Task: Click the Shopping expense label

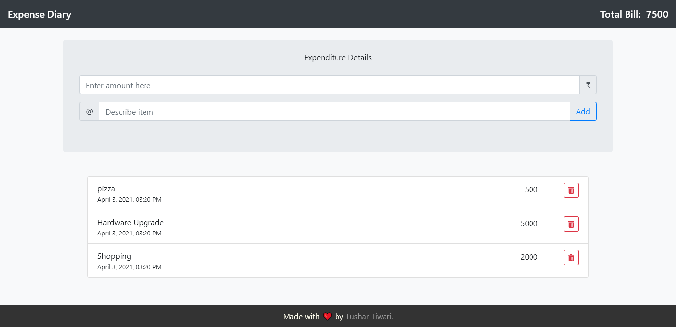Action: click(114, 256)
